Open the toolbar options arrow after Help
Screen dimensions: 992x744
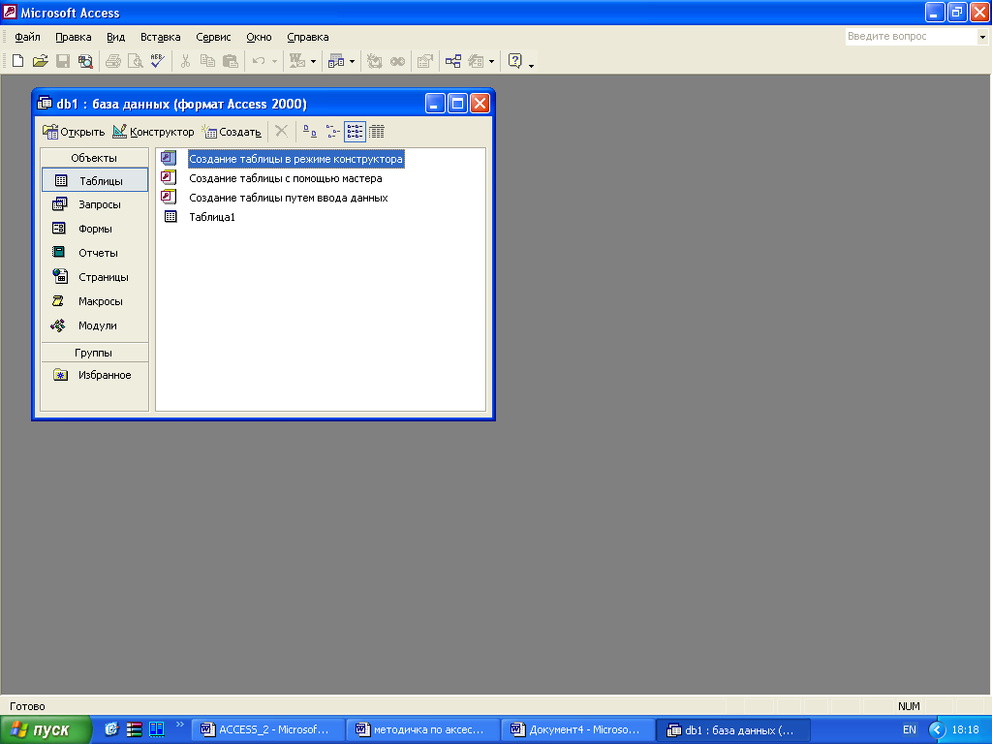click(531, 64)
